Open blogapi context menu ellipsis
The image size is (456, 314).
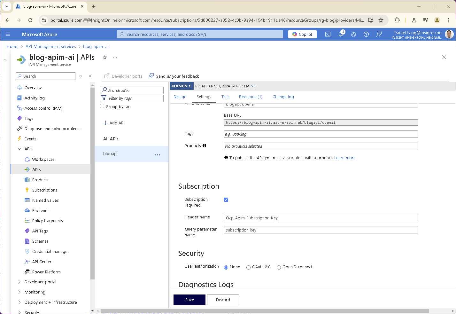click(158, 155)
